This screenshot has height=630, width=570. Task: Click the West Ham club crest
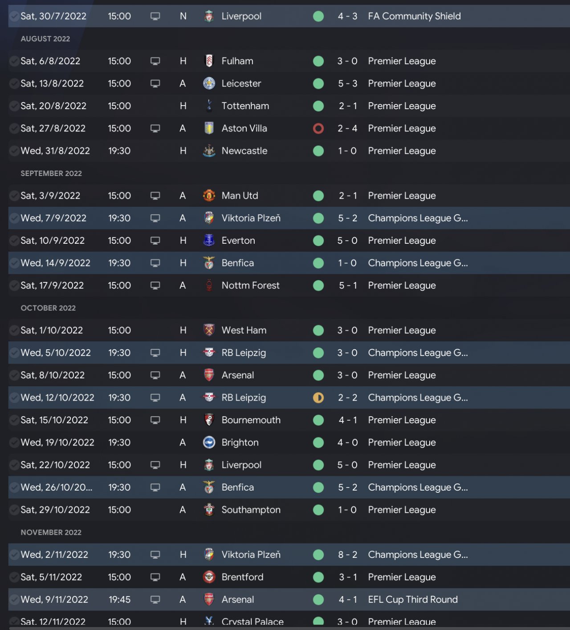point(209,330)
